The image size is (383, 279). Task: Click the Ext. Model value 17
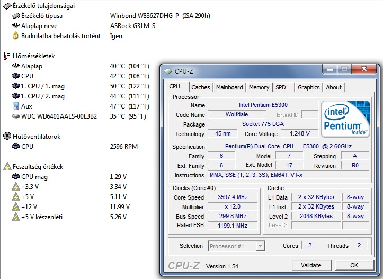[289, 166]
